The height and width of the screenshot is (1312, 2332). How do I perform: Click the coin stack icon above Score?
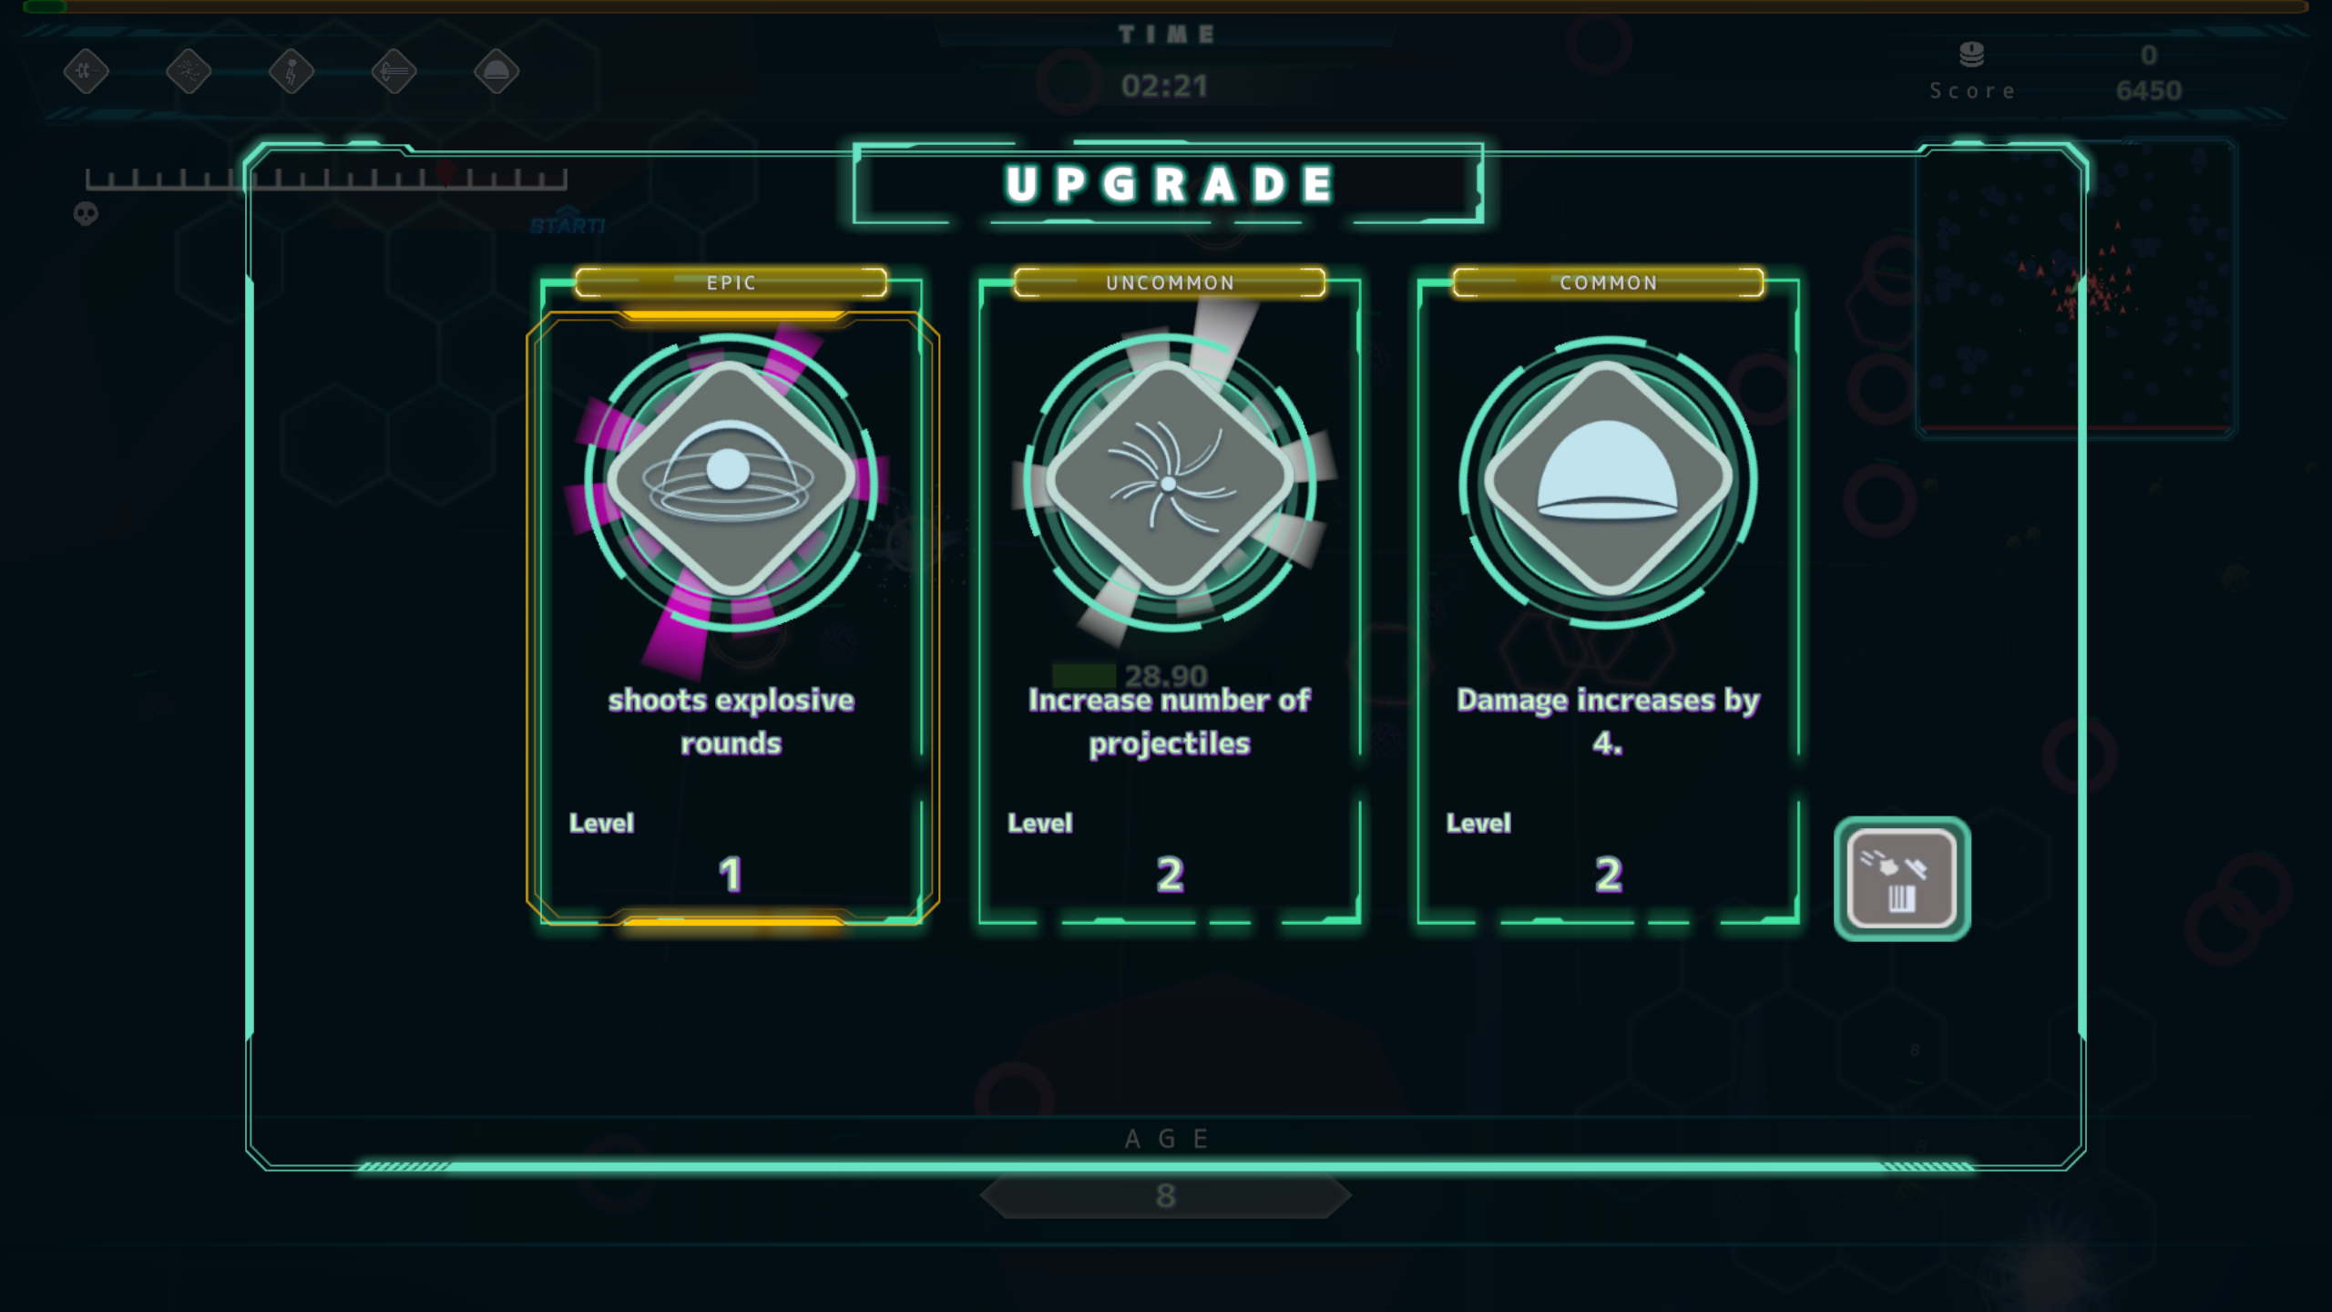1971,55
